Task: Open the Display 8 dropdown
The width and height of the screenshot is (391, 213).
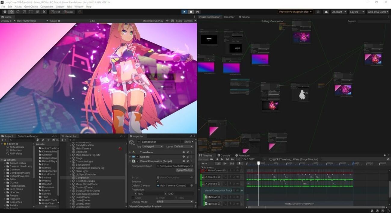Action: [x=8, y=21]
